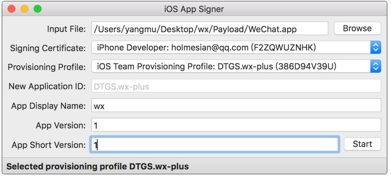Click the App Short Version field
The image size is (391, 176).
click(x=214, y=144)
